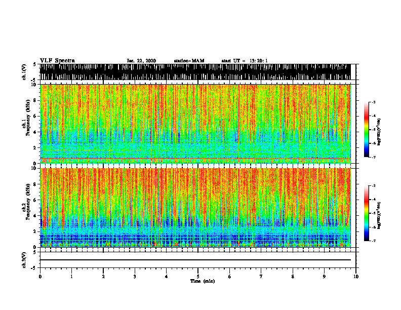401x310 pixels.
Task: Click the ch.1 frequency colorbar gradient
Action: click(366, 130)
